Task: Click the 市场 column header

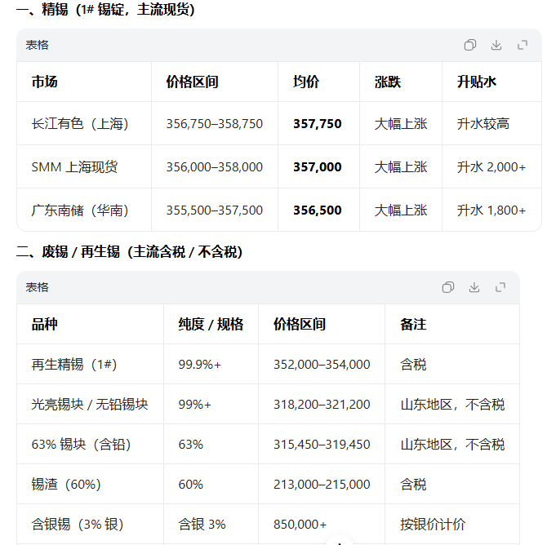Action: pyautogui.click(x=45, y=82)
